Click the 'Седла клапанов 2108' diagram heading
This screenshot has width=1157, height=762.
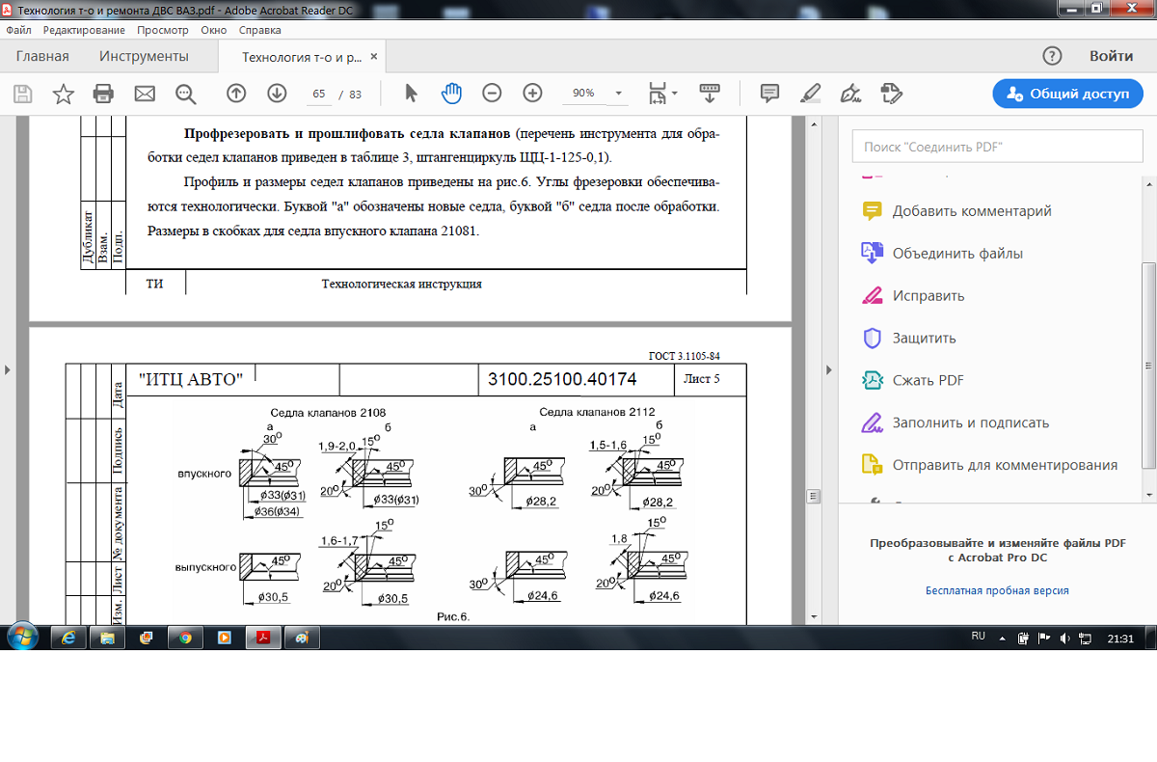[x=328, y=412]
